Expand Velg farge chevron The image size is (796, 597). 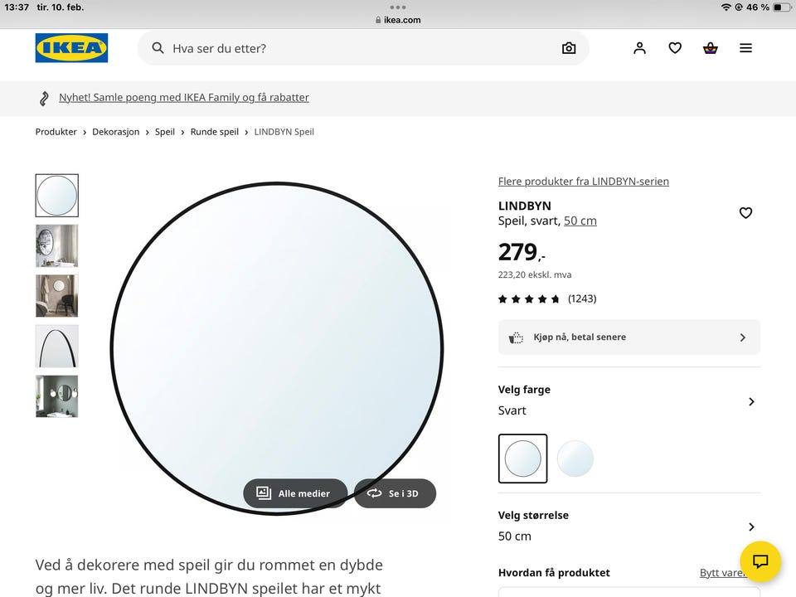(x=751, y=401)
